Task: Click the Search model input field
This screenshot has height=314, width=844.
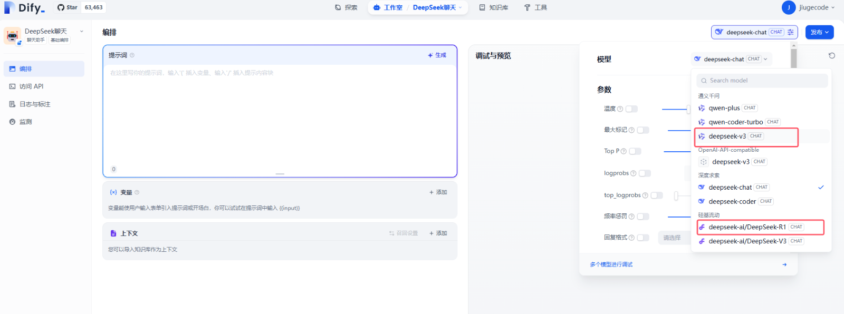Action: tap(762, 81)
